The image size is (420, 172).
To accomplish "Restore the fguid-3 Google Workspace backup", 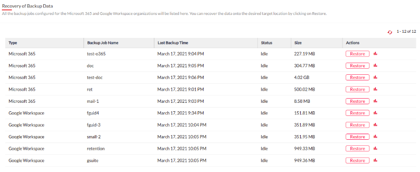I will click(x=358, y=125).
